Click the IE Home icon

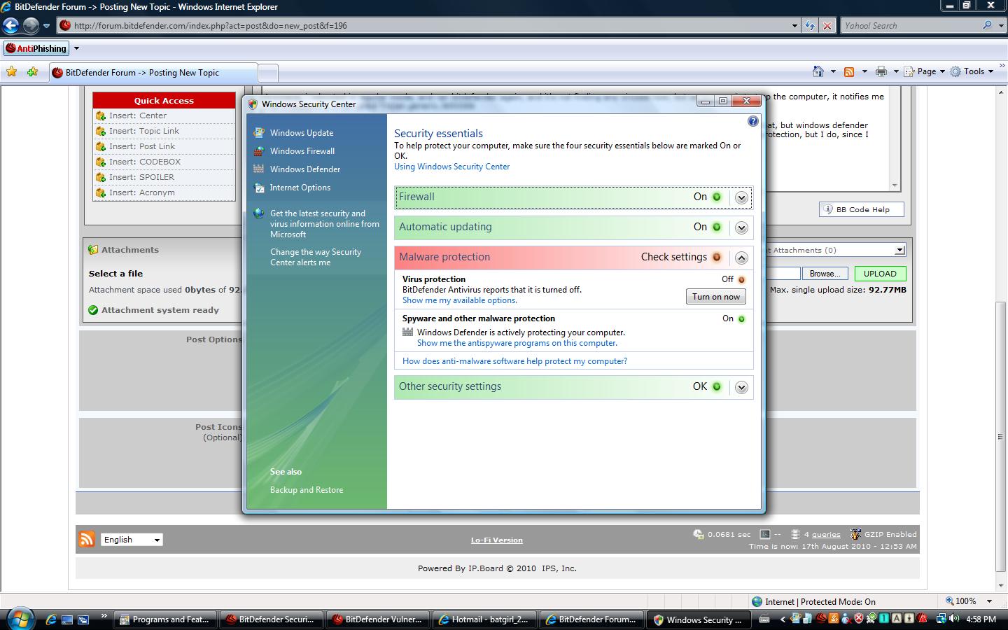click(818, 71)
